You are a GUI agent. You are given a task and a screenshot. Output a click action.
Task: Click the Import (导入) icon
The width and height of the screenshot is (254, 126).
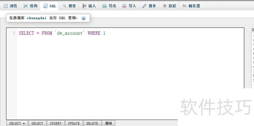click(x=124, y=6)
